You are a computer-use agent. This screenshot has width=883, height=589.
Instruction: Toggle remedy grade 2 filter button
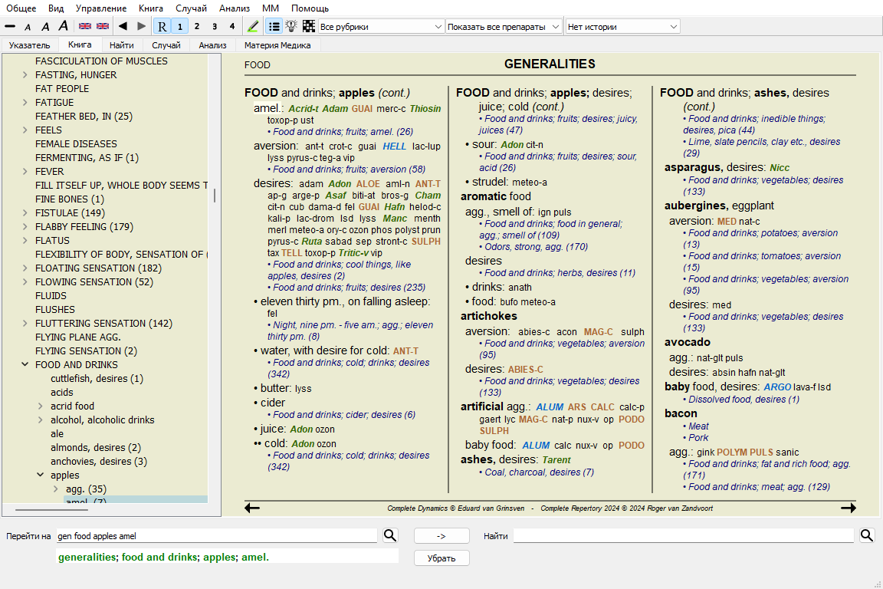pos(196,26)
